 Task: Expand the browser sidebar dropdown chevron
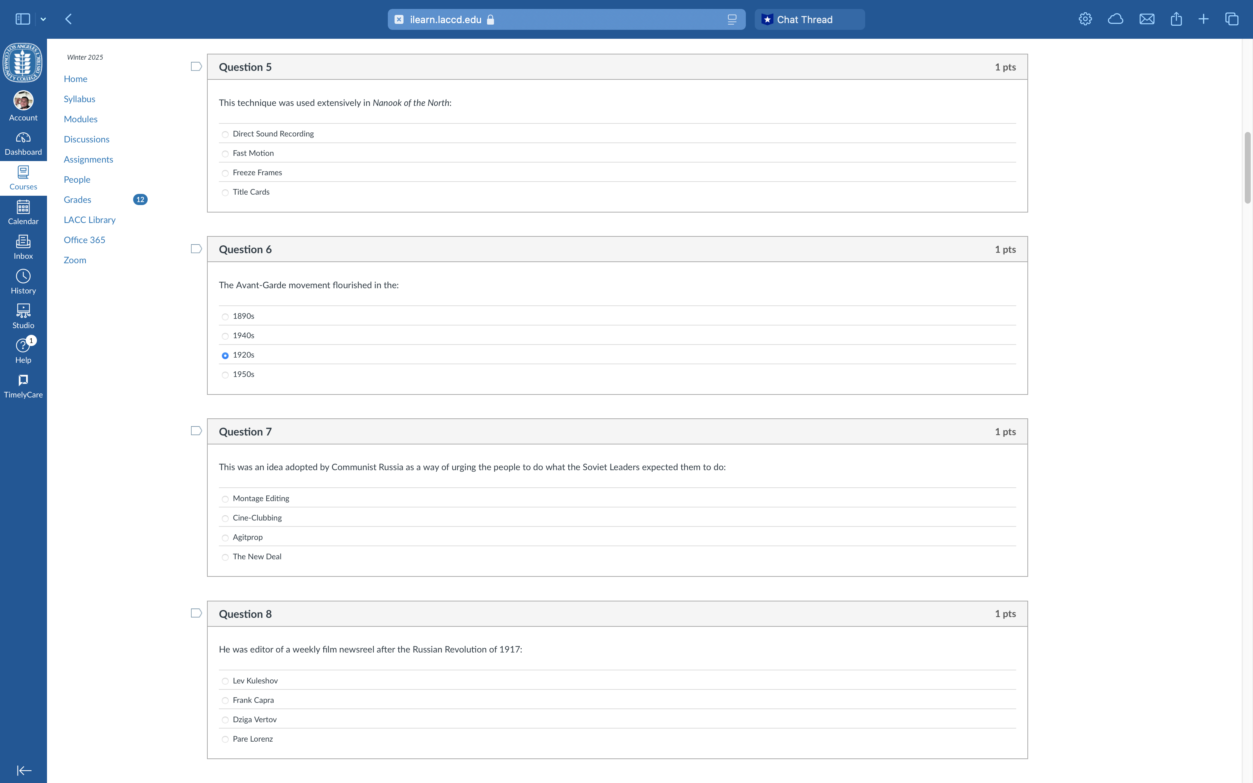coord(44,20)
